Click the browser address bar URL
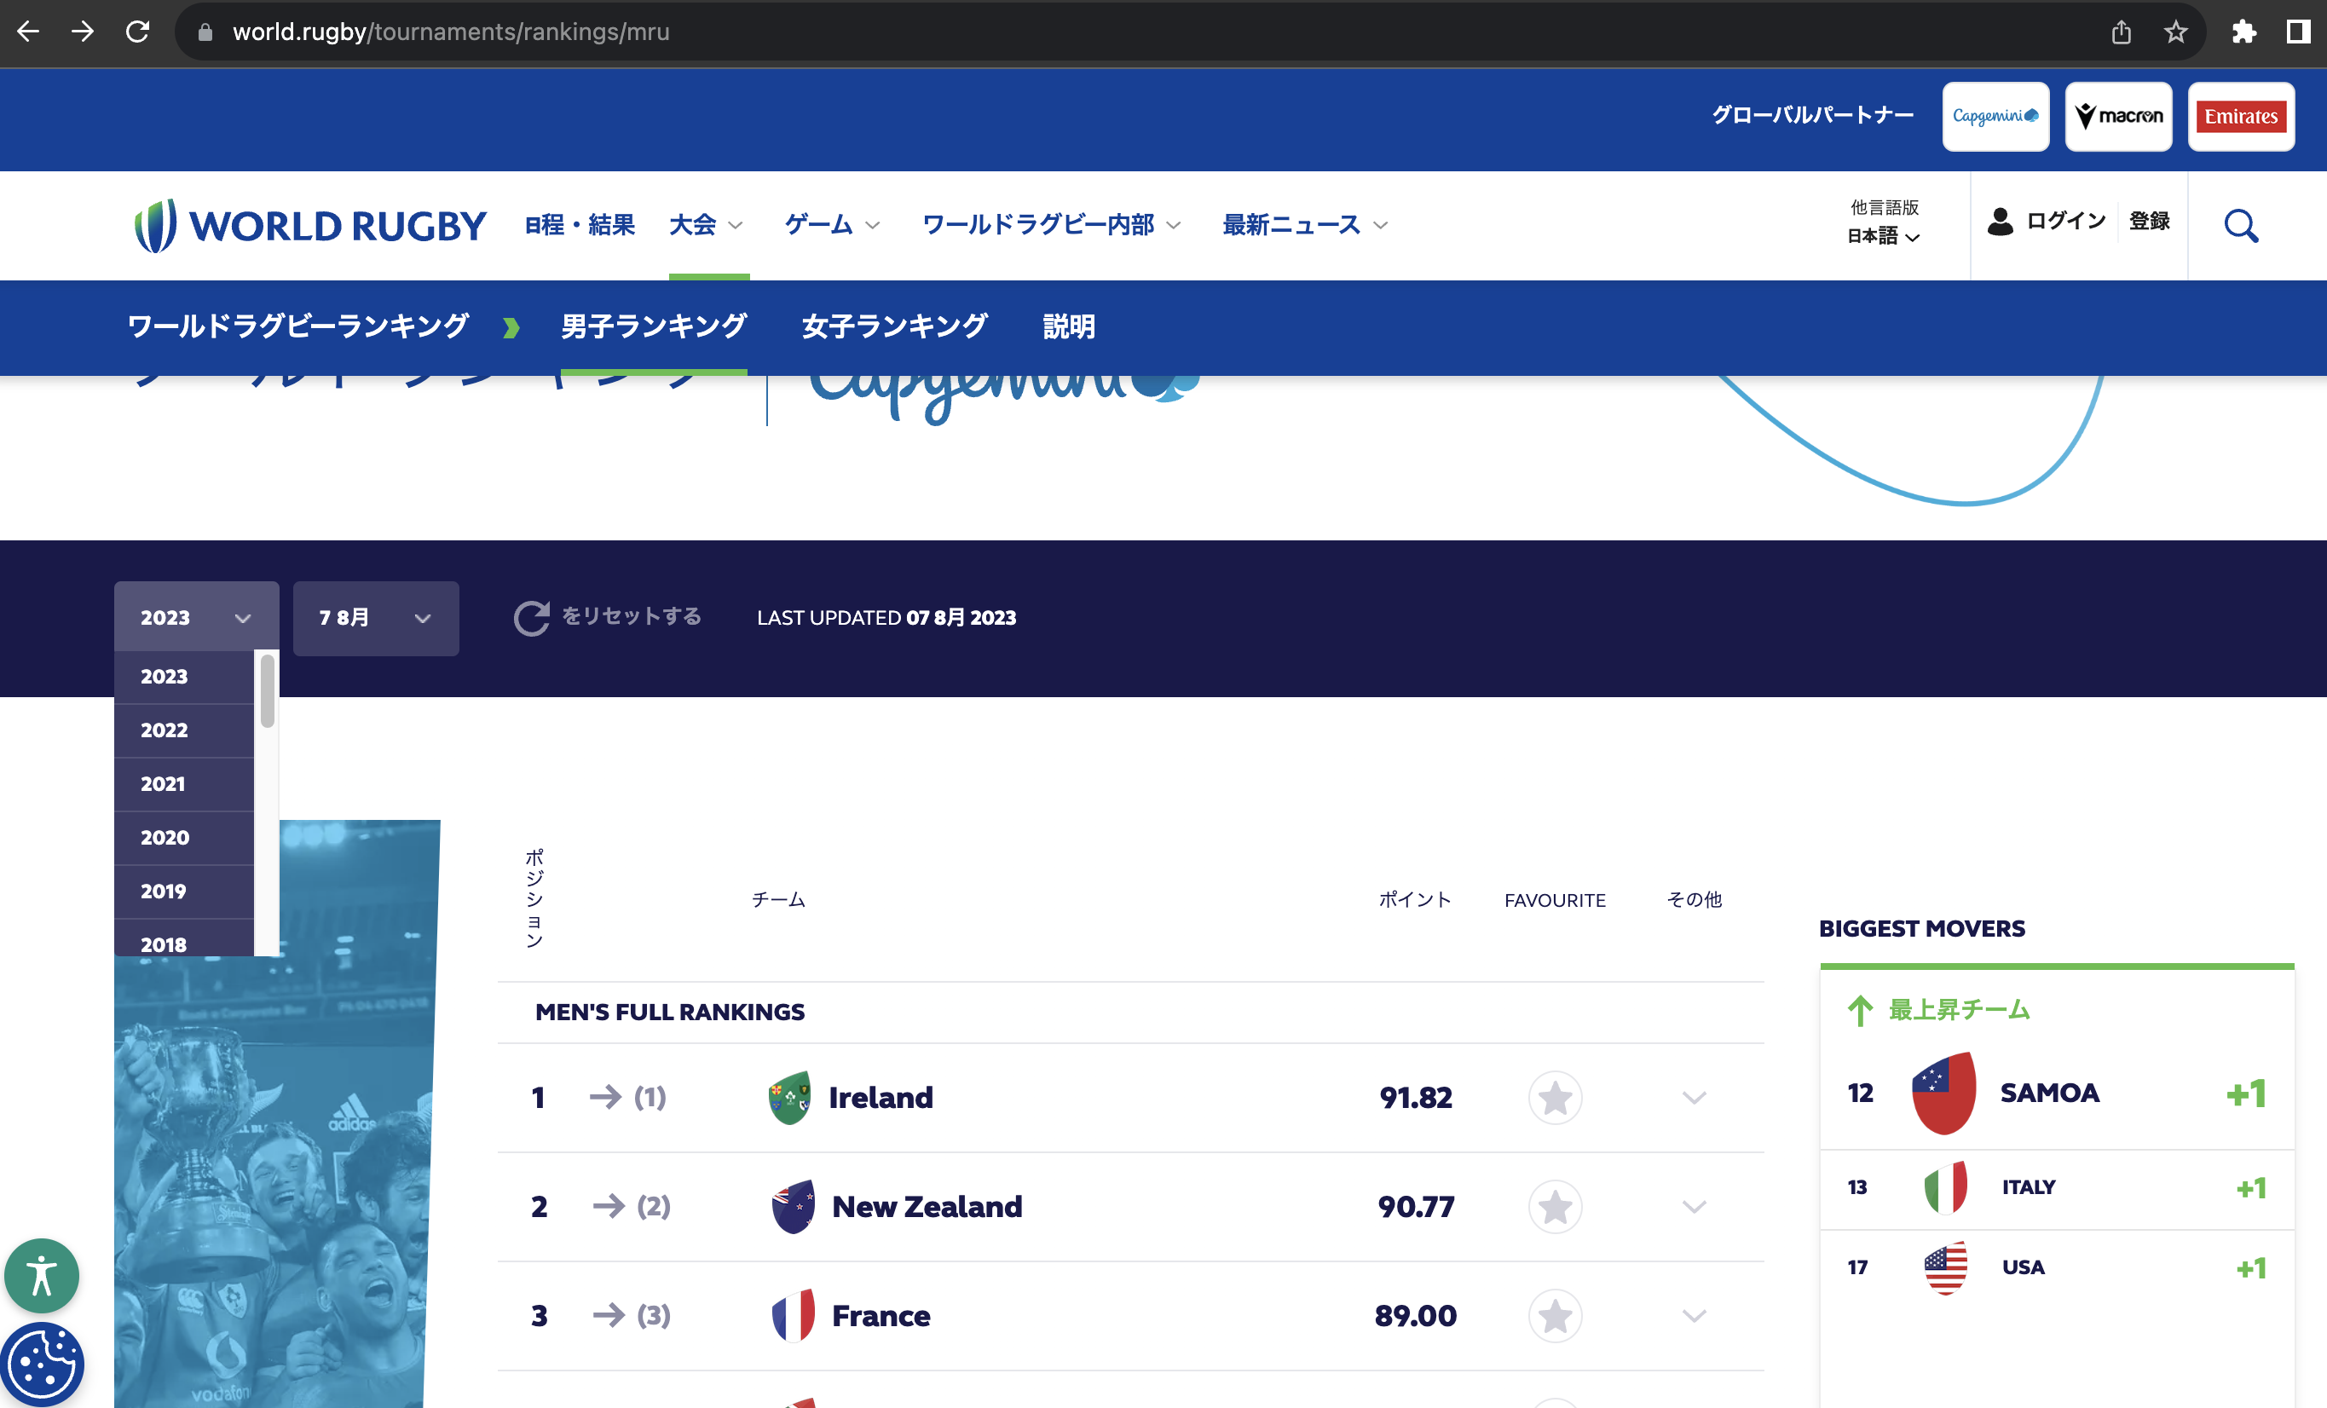Image resolution: width=2327 pixels, height=1408 pixels. [x=452, y=32]
